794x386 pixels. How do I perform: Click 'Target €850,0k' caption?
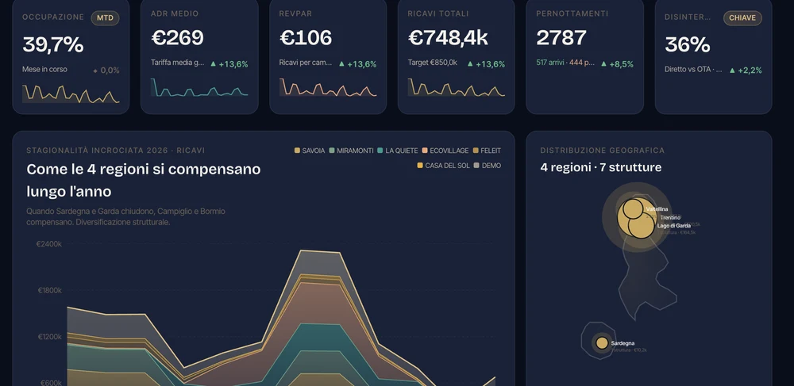(x=433, y=63)
